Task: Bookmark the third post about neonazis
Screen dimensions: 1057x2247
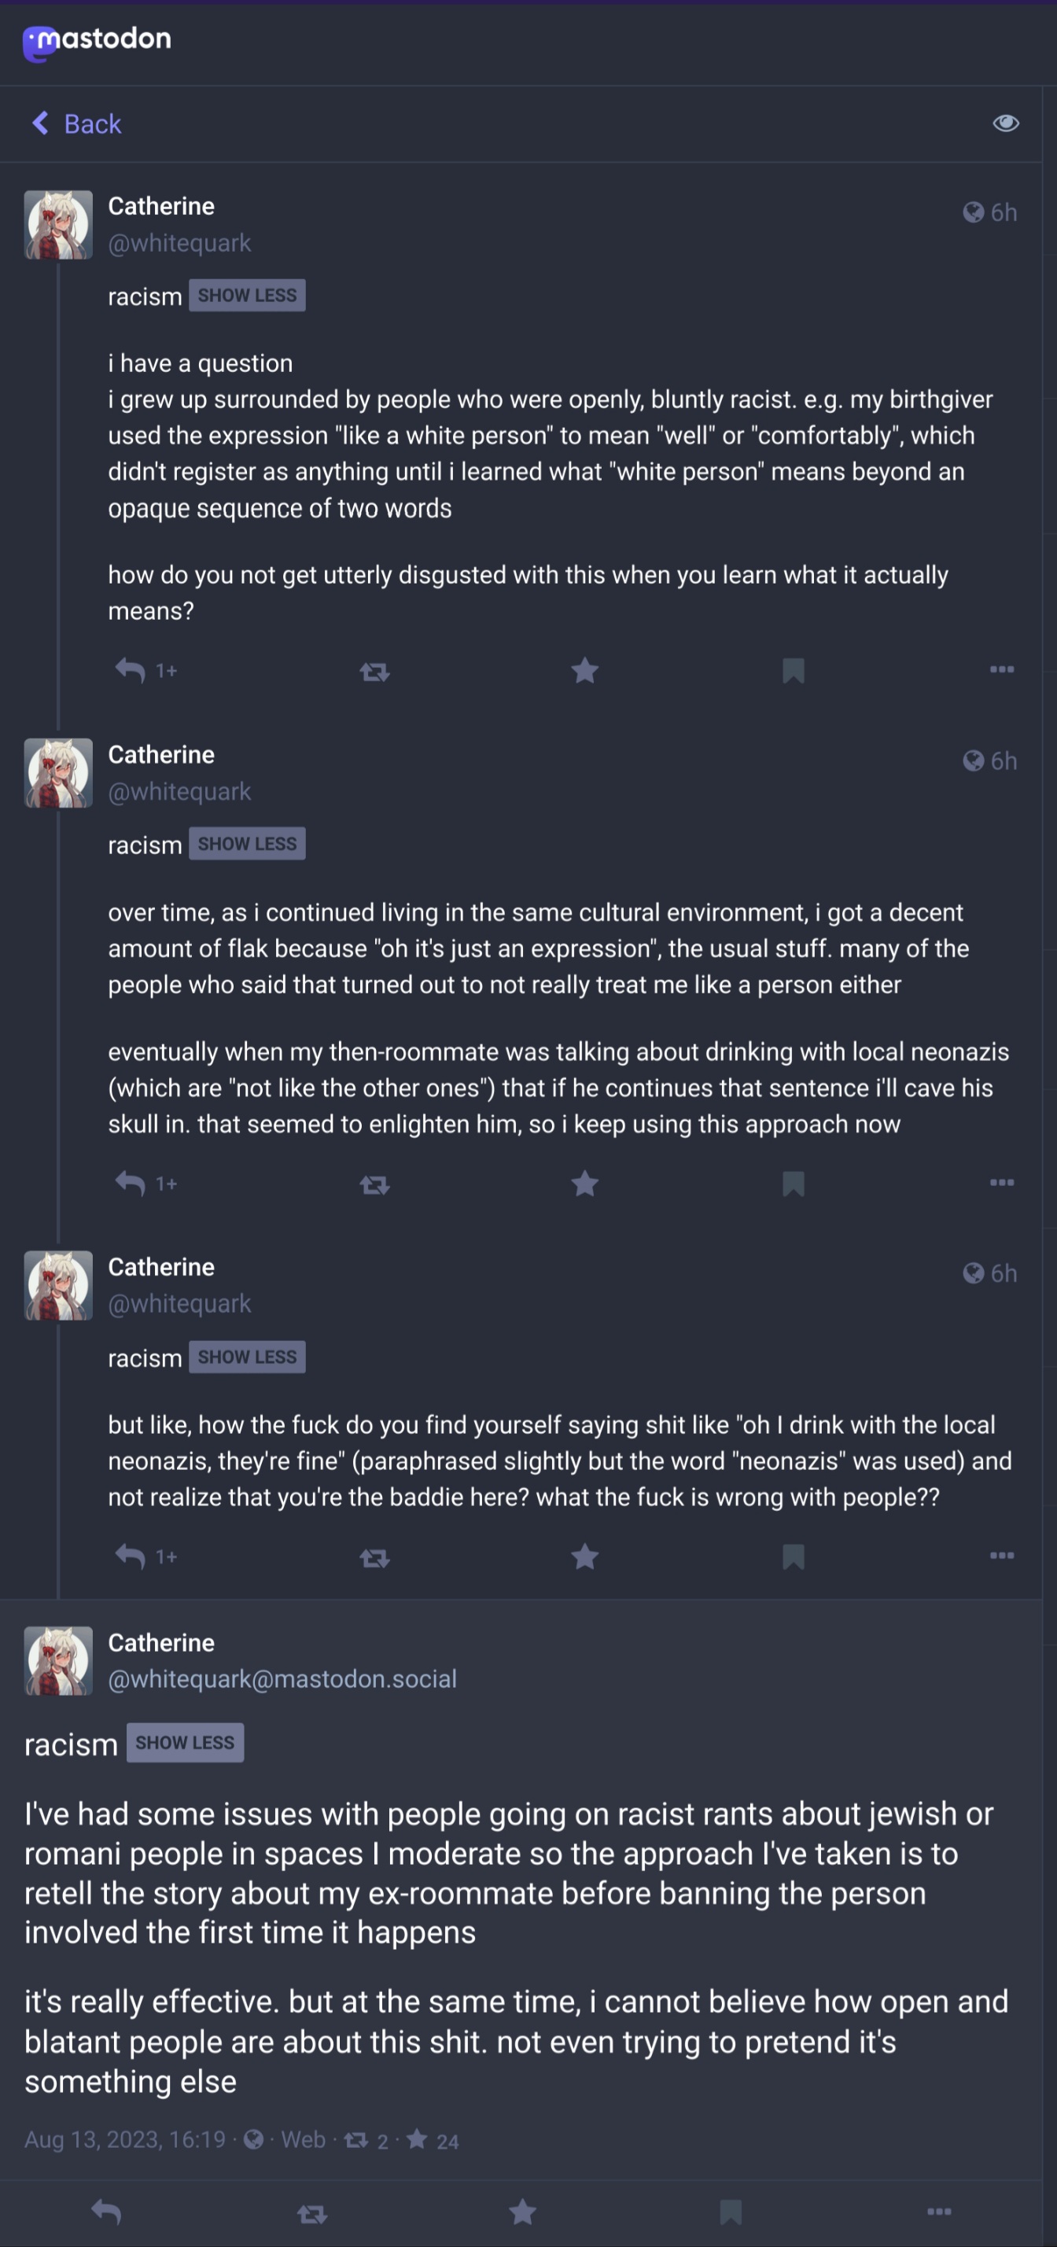Action: pyautogui.click(x=793, y=1557)
